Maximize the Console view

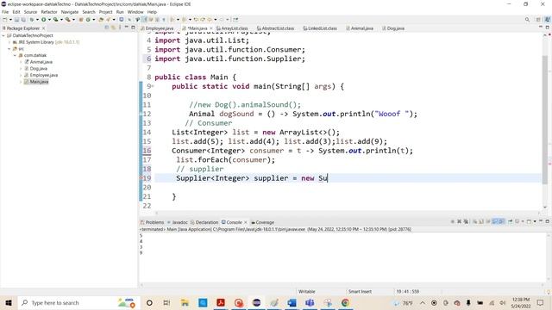click(x=548, y=221)
